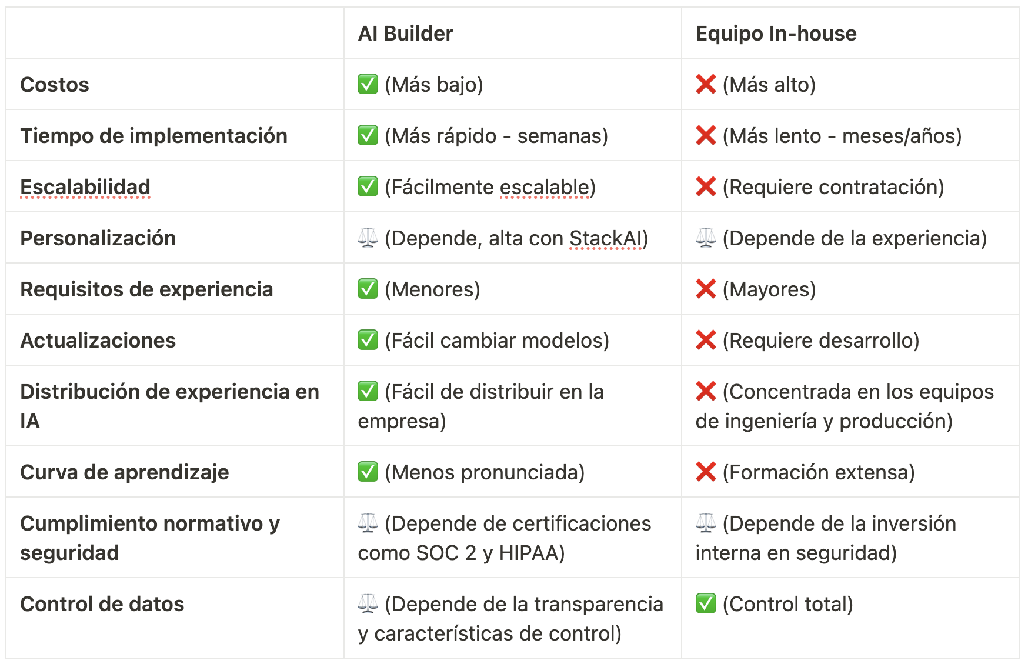Select the green checkmark beside "(Fácil cambiar modelos)"
1028x667 pixels.
coord(368,340)
